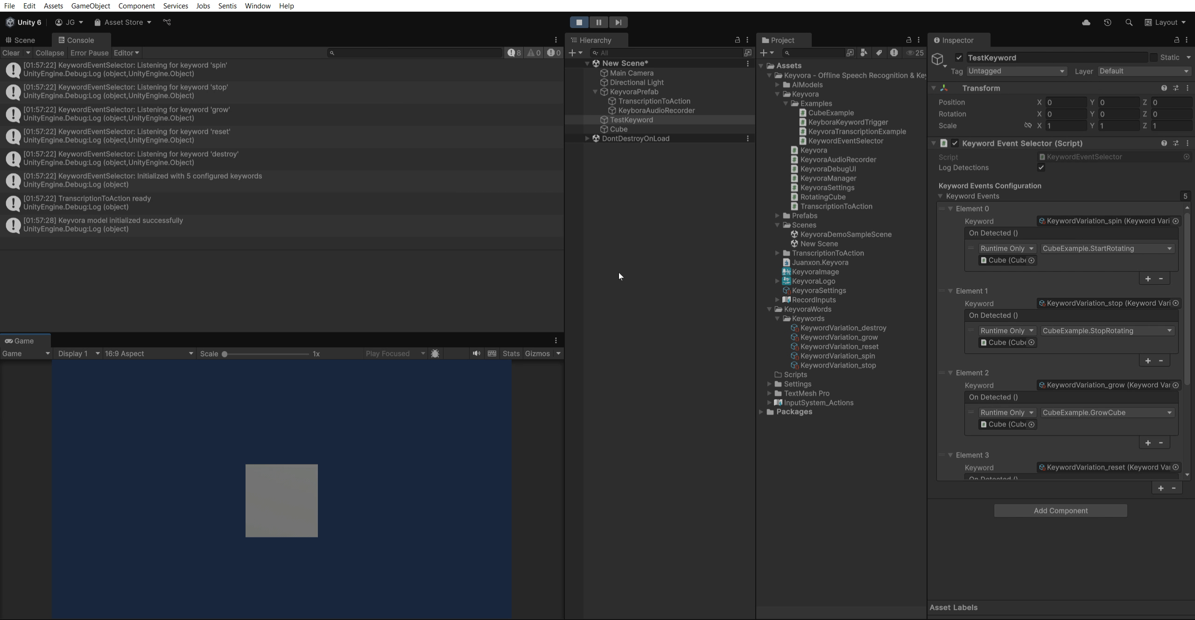The image size is (1195, 620).
Task: Collapse KeyvoraPrefab in Hierarchy
Action: click(595, 92)
